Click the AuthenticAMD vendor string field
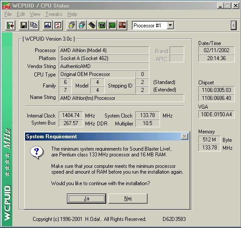The height and width of the screenshot is (228, 241). (104, 66)
